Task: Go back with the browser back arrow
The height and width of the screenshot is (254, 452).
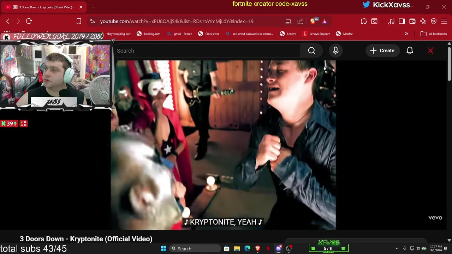Action: [8, 21]
